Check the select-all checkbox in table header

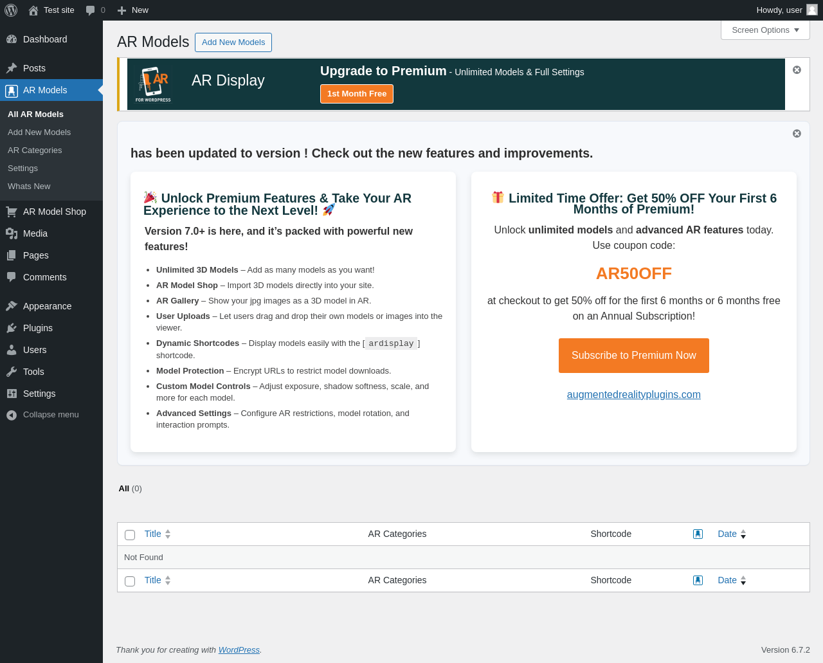point(130,535)
